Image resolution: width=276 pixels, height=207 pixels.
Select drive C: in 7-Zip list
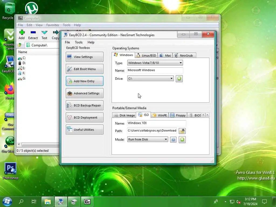pyautogui.click(x=22, y=58)
